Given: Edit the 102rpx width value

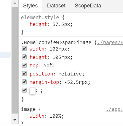Looking at the screenshot, I should 58,49.
